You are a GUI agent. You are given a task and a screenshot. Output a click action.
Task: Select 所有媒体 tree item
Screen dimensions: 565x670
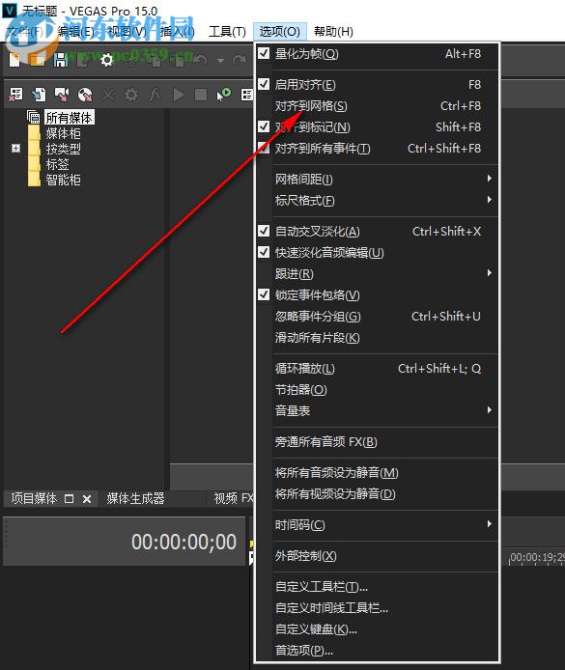[x=69, y=118]
